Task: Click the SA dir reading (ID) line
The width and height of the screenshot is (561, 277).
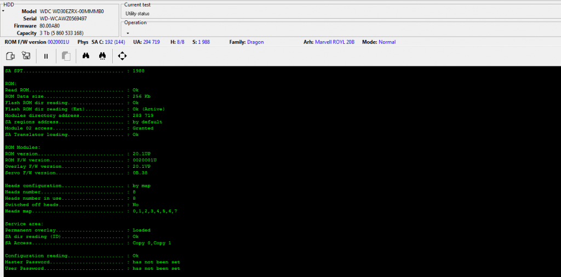Action: coord(72,236)
